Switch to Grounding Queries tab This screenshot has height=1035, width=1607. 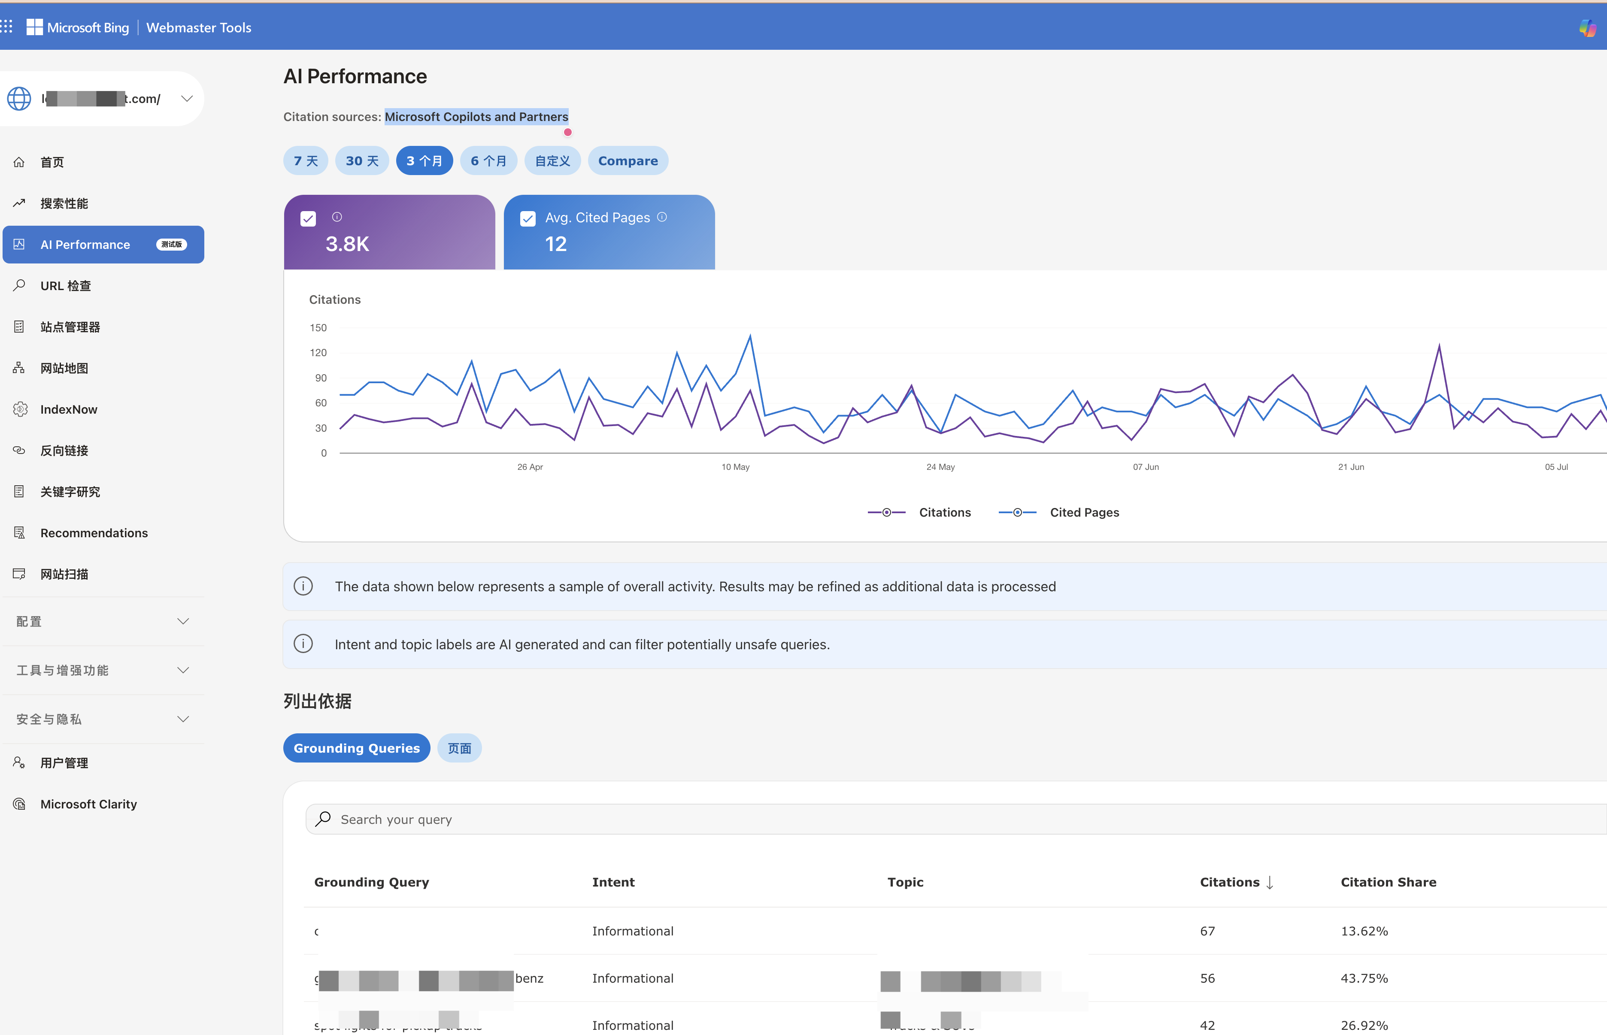pos(356,748)
